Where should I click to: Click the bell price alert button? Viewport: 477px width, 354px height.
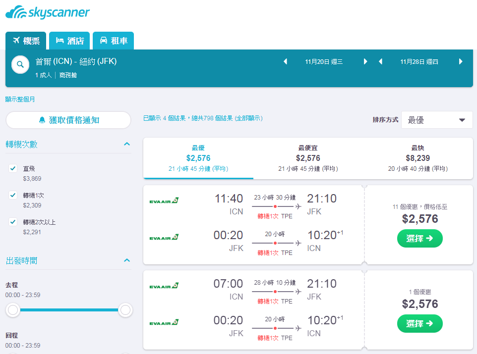[x=68, y=120]
